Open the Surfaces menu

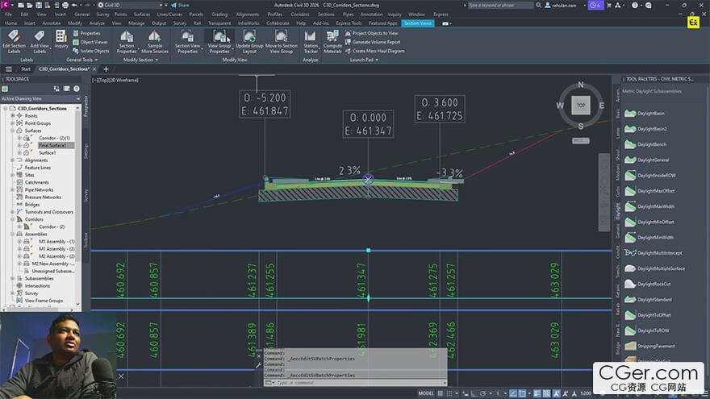pyautogui.click(x=142, y=15)
